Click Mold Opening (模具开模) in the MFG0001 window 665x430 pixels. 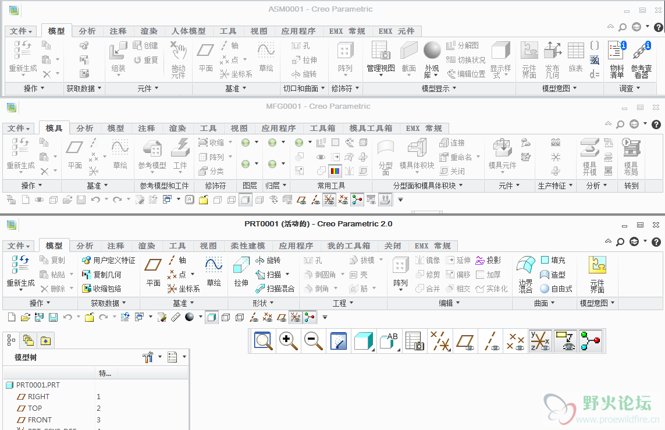pos(590,156)
